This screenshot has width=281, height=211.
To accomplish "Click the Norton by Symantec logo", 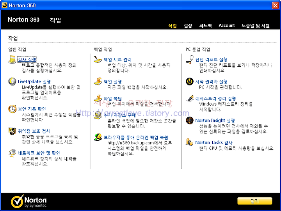I will (28, 201).
